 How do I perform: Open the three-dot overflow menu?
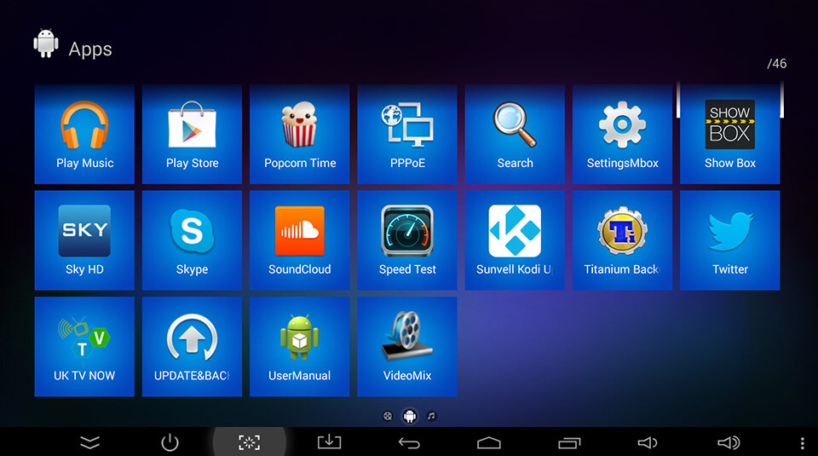[802, 442]
